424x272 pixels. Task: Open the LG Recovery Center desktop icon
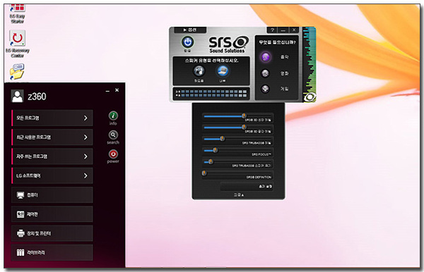tap(17, 44)
